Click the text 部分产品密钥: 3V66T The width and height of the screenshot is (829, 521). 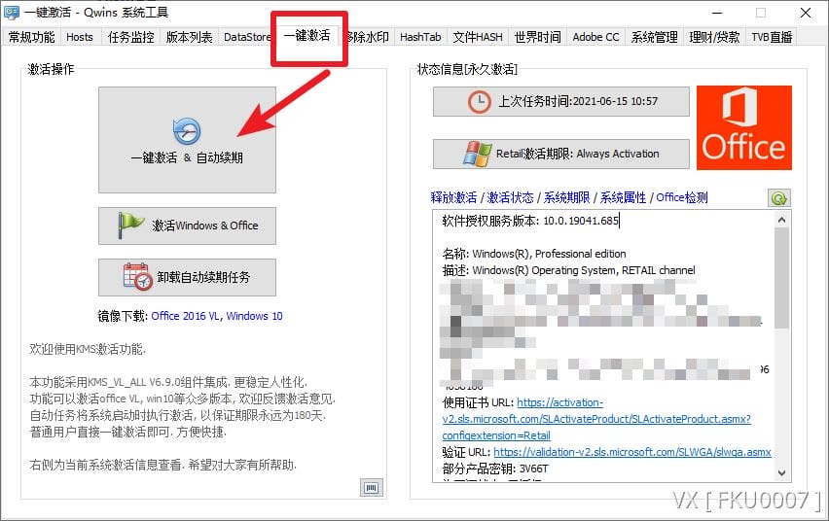[495, 469]
